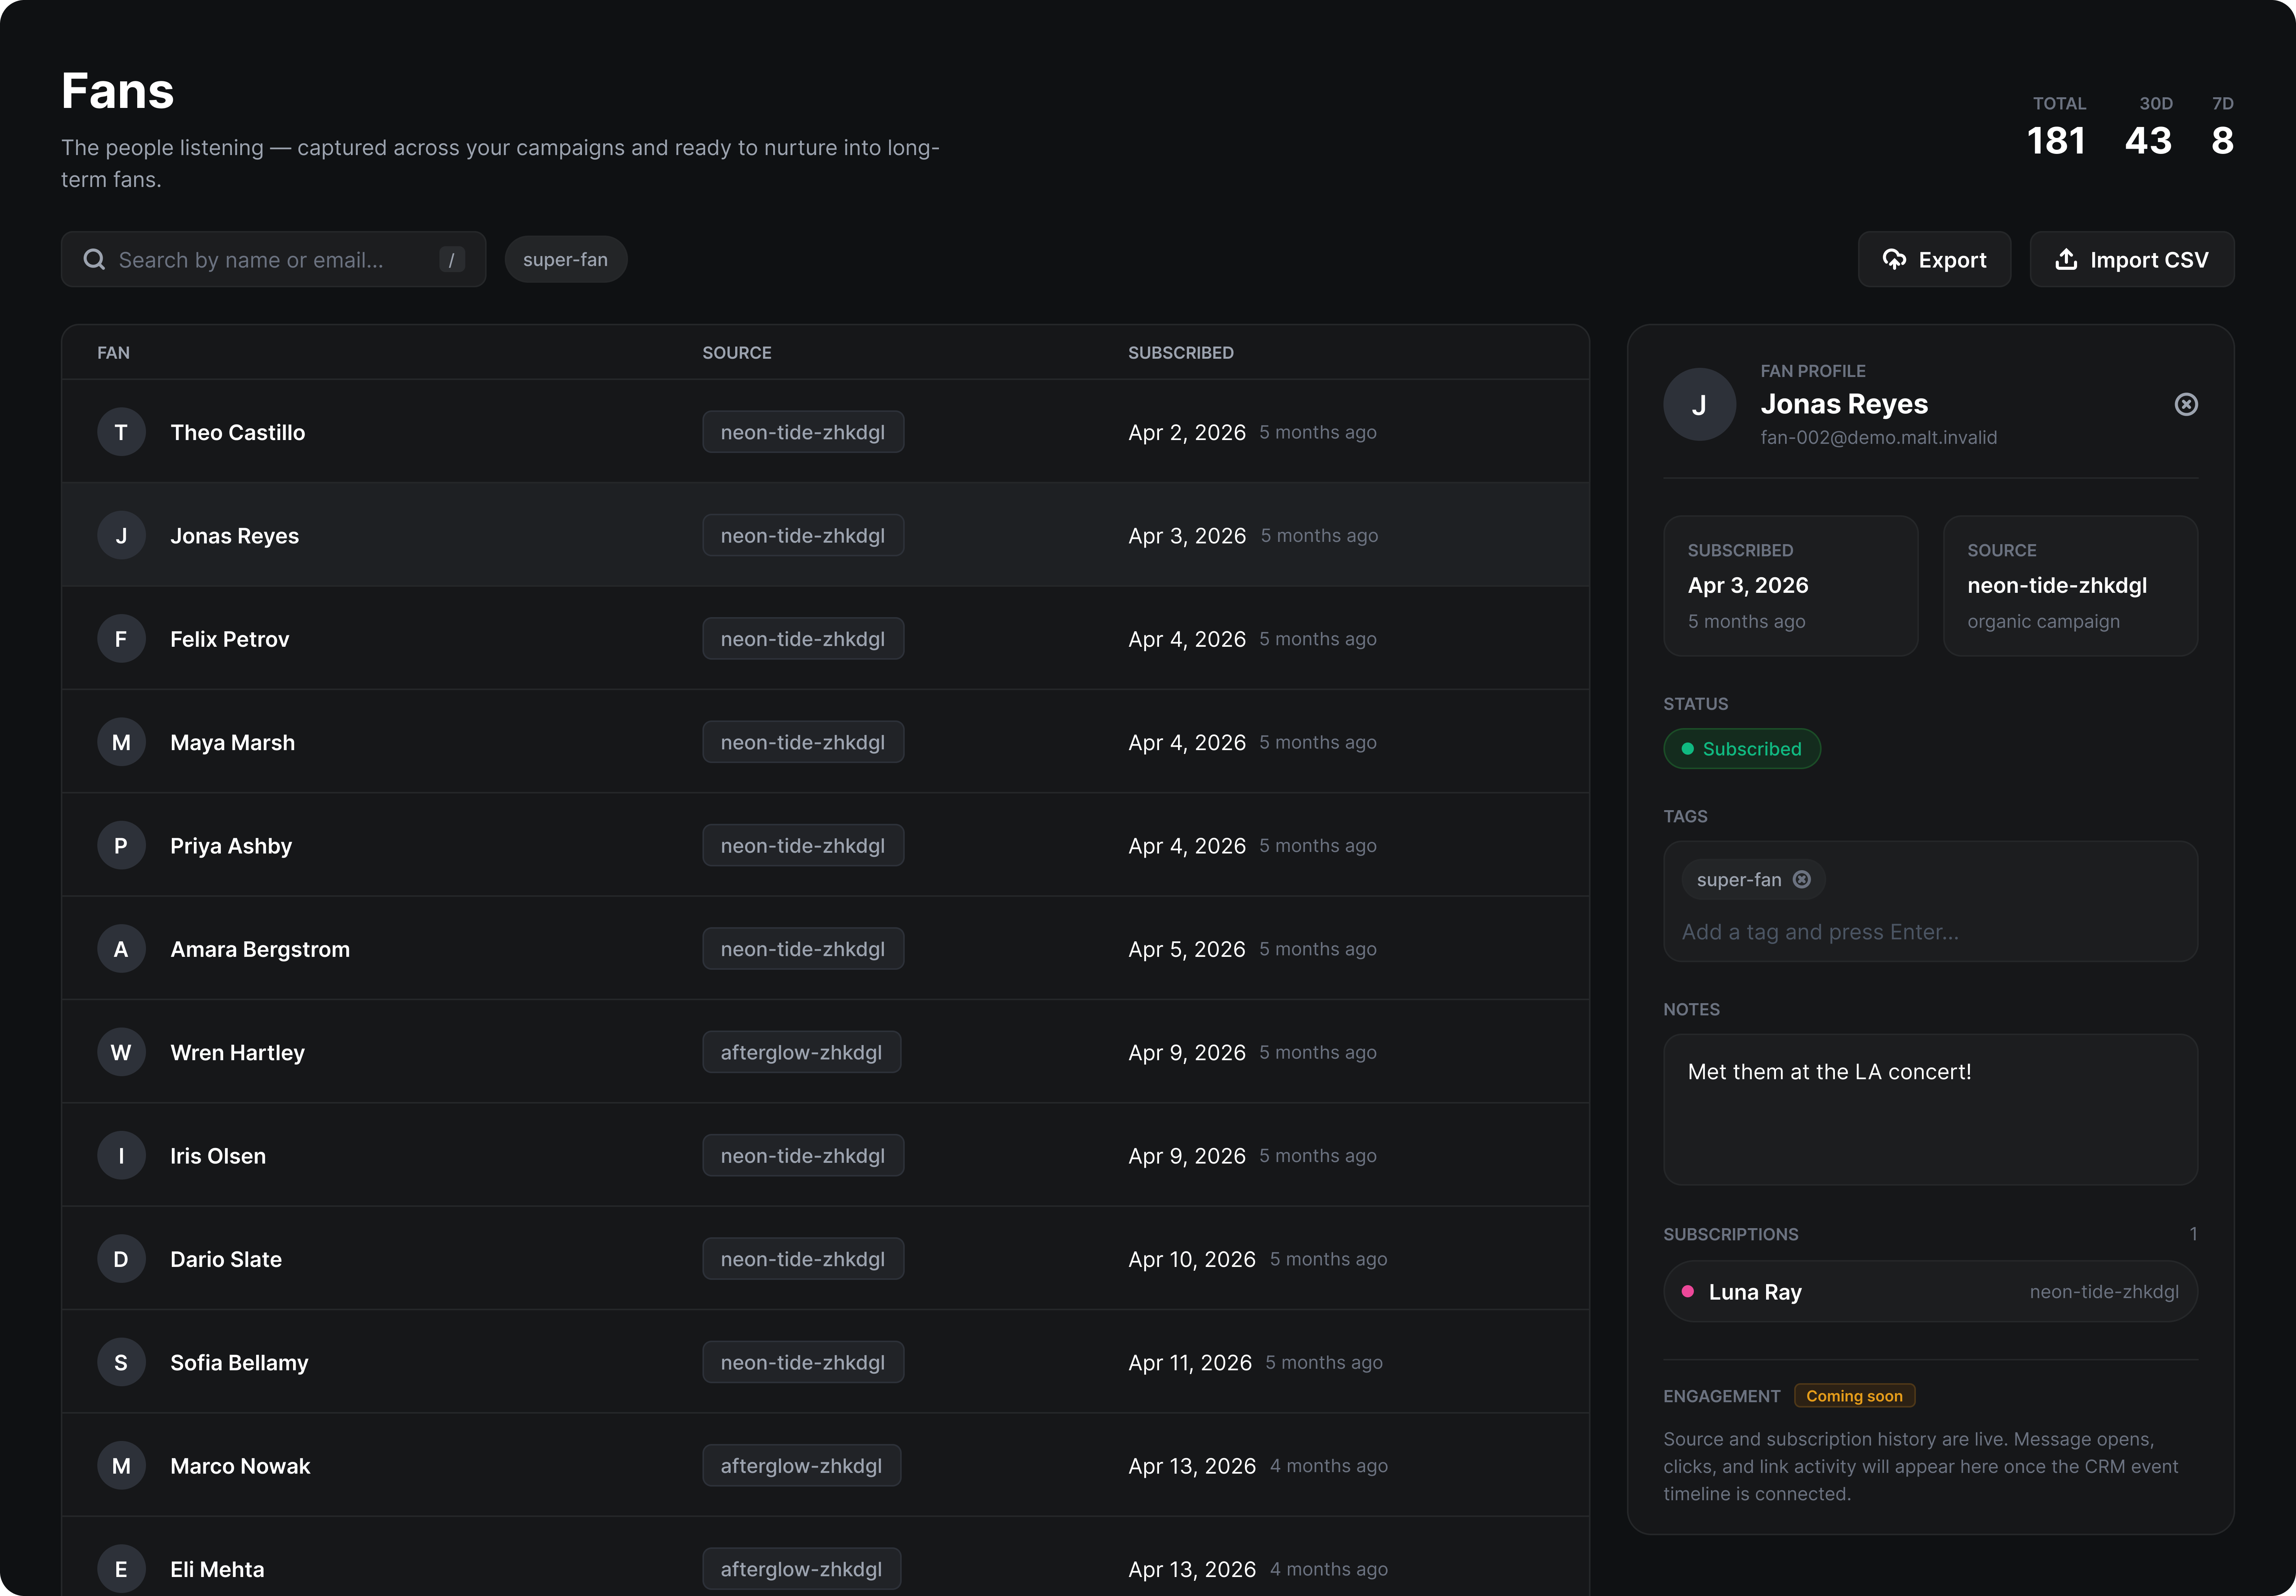Click Eli Mehta's E avatar
Screen dimensions: 2296x1596
click(121, 1569)
